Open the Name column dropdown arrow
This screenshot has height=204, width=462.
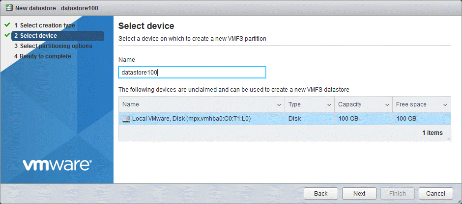tap(279, 105)
